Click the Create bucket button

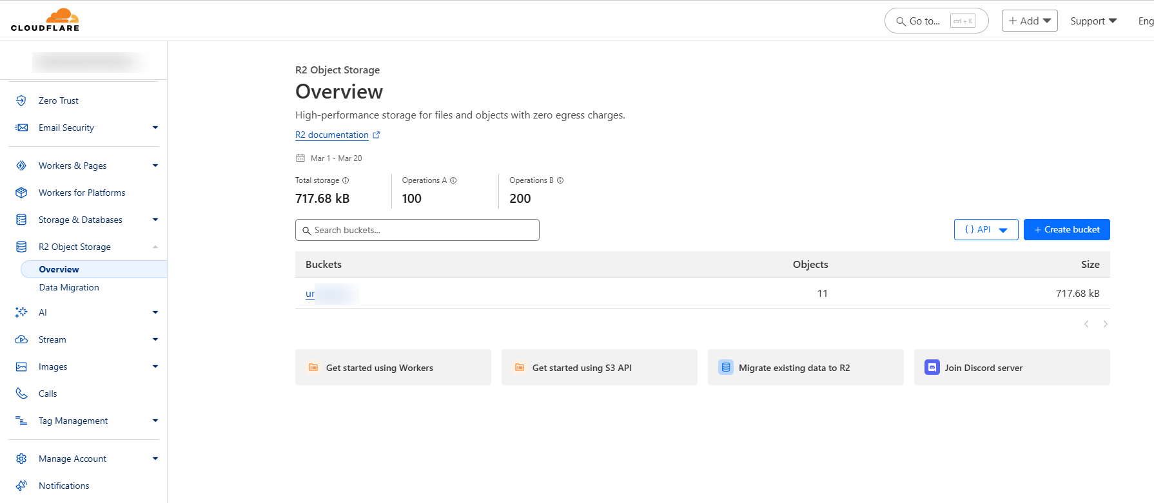[1066, 230]
